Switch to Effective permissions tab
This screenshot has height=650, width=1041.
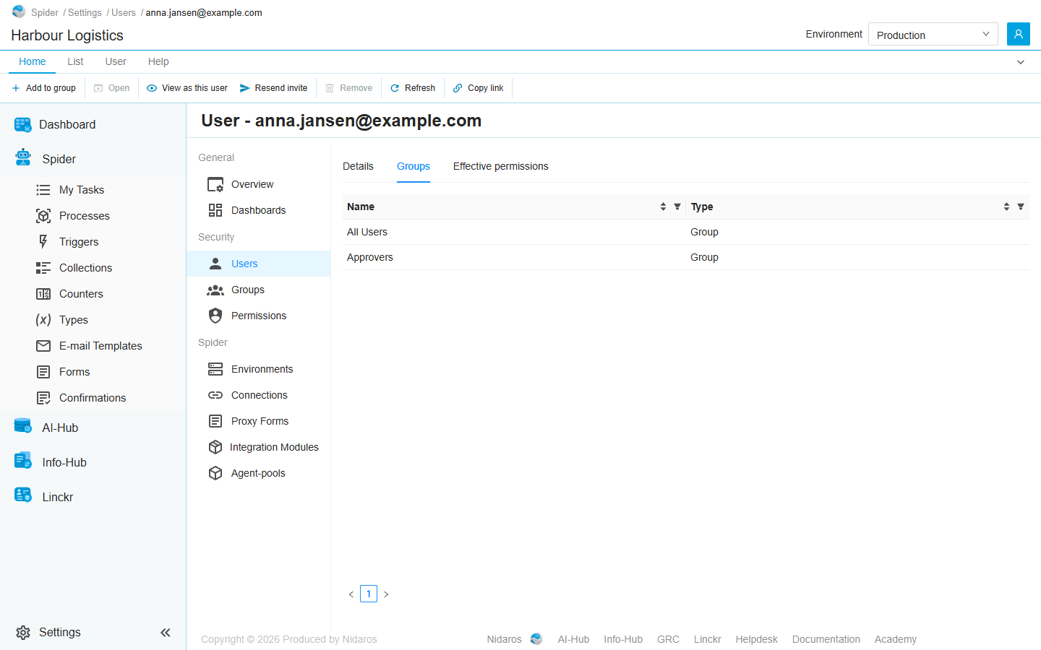[501, 166]
